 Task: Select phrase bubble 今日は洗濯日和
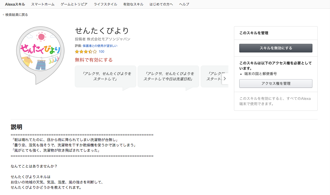[168, 76]
